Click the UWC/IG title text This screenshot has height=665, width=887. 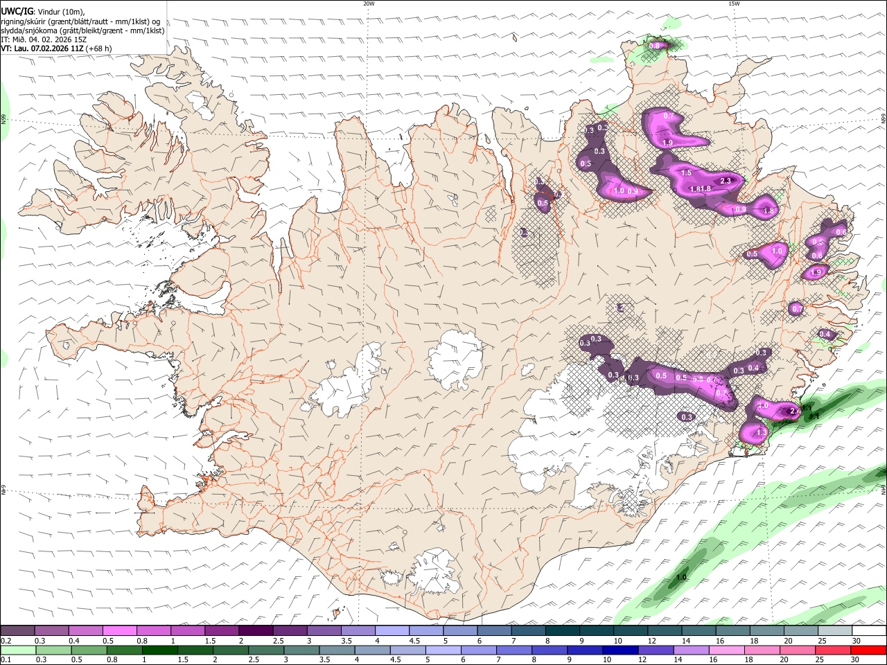coord(17,11)
